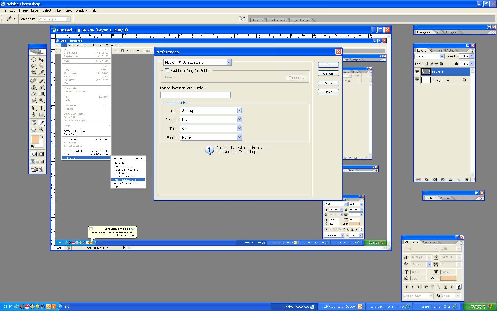Switch to the Paths tab
Screen dimensions: 497x311
click(450, 50)
